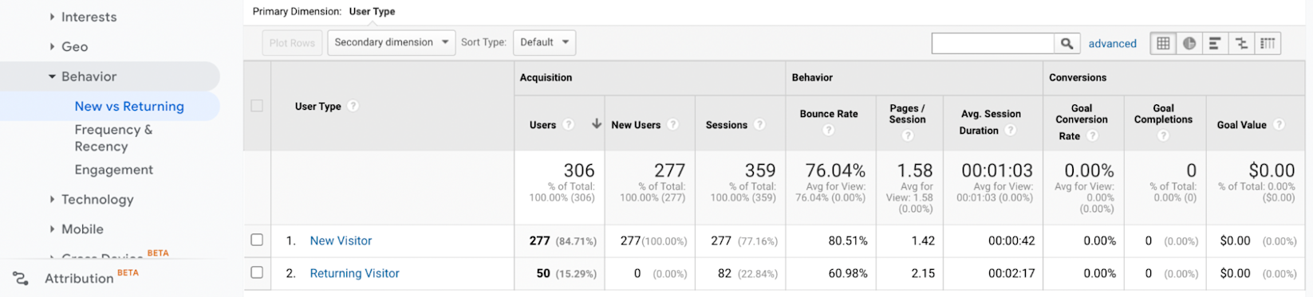Toggle the select-all header checkbox

(x=257, y=106)
